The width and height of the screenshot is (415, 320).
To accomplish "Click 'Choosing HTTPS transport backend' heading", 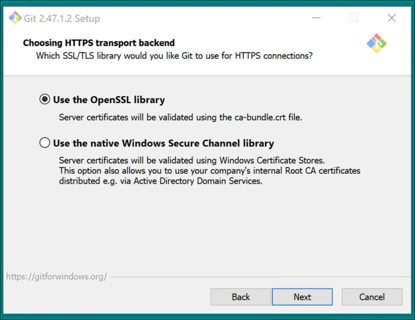I will click(99, 43).
